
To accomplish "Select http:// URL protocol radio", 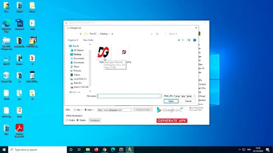I will tap(75, 110).
